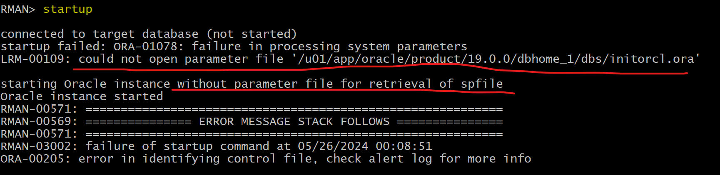Viewport: 720px width, 175px height.
Task: Click 'could not open parameter file' text
Action: pyautogui.click(x=181, y=59)
